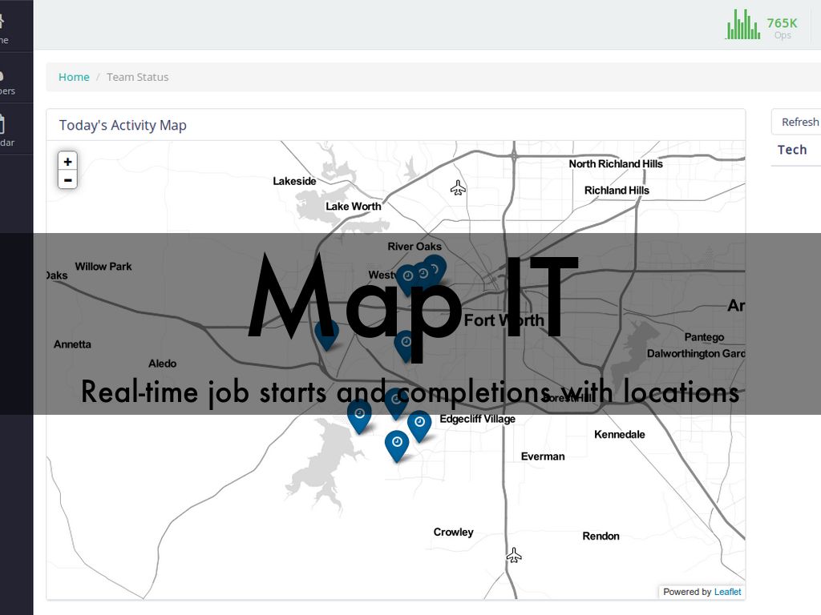Open the Leaflet attribution link

click(x=727, y=592)
